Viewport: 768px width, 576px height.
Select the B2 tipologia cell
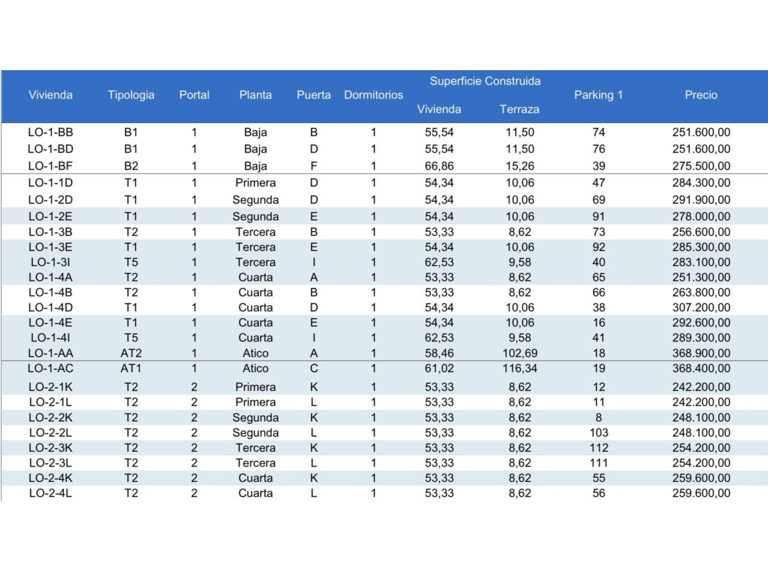point(131,166)
